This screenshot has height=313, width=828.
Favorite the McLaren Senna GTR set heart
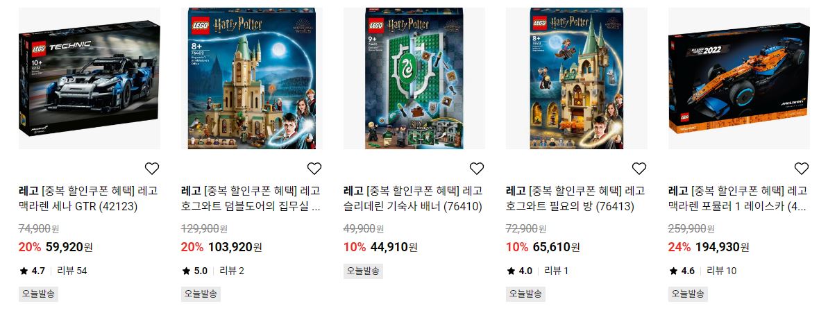coord(152,169)
